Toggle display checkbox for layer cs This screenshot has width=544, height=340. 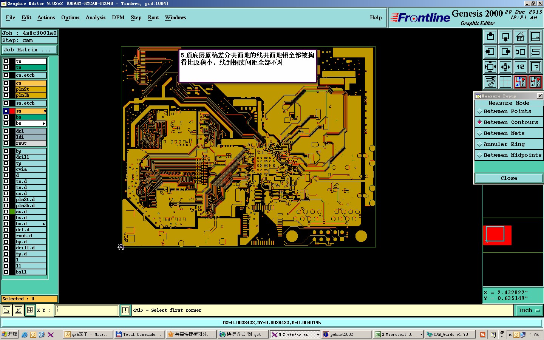click(6, 83)
